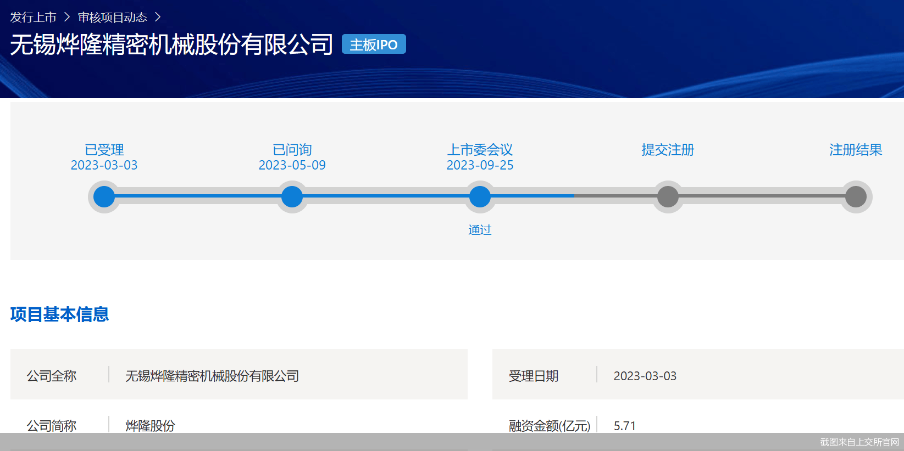904x451 pixels.
Task: Click the 已问询 stage label
Action: [292, 150]
